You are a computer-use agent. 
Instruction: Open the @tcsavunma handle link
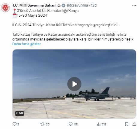pos(77,5)
